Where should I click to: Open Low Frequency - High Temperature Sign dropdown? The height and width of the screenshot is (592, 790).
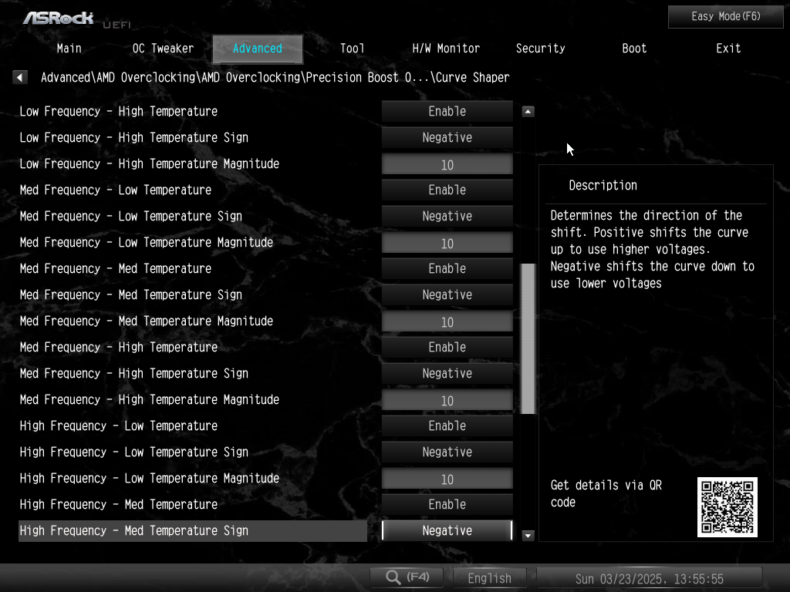point(447,137)
